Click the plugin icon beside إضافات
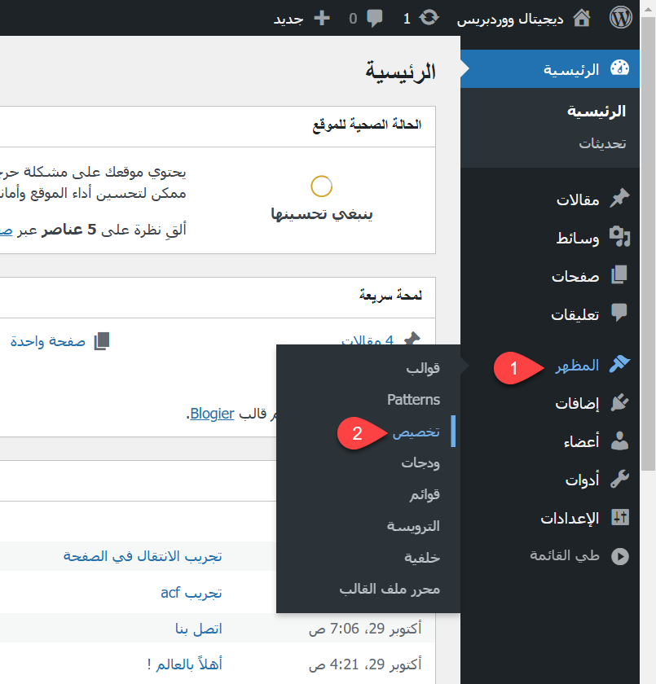The height and width of the screenshot is (684, 656). 620,403
